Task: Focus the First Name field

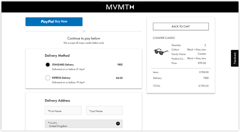Action: click(63, 110)
